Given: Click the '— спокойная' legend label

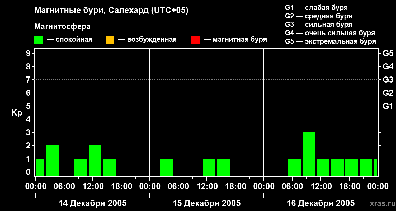Looking at the screenshot, I should point(70,40).
